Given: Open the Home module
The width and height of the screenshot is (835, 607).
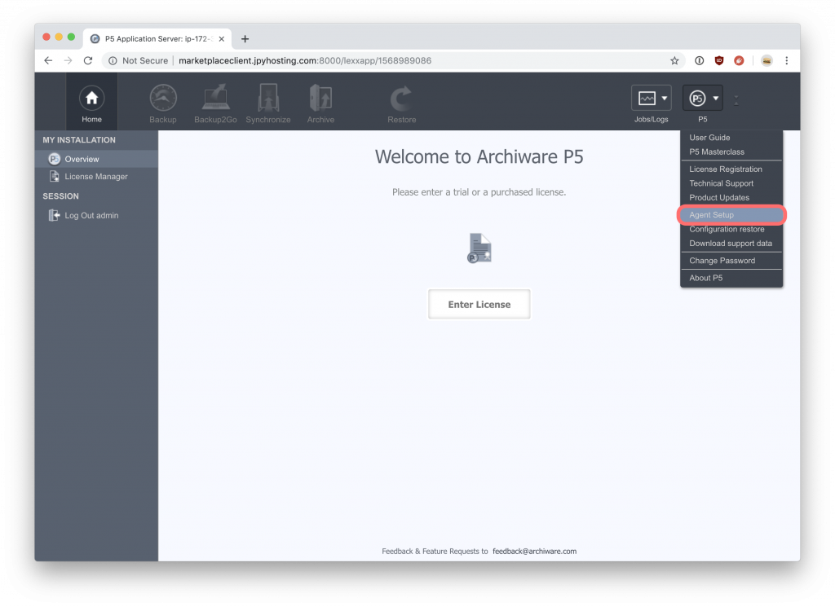Looking at the screenshot, I should tap(91, 103).
